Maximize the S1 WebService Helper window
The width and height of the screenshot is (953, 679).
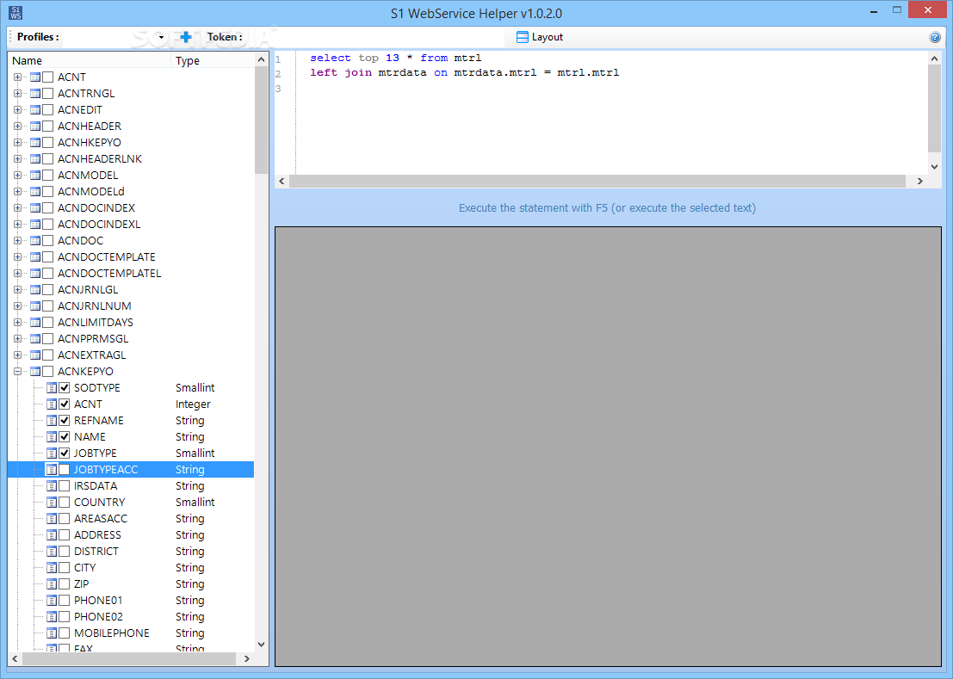[896, 10]
